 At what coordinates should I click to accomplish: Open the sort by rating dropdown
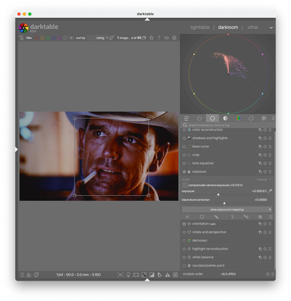[x=98, y=38]
